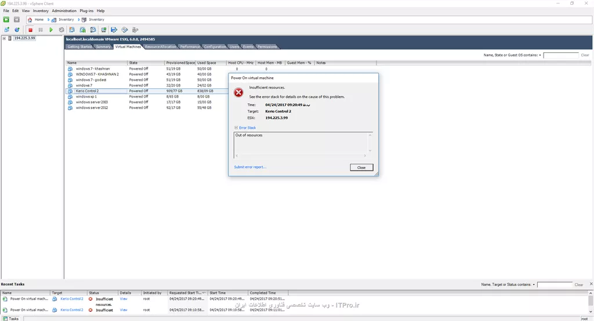Clear the Recent Tasks filter
Screen dimensions: 594x321
579,284
